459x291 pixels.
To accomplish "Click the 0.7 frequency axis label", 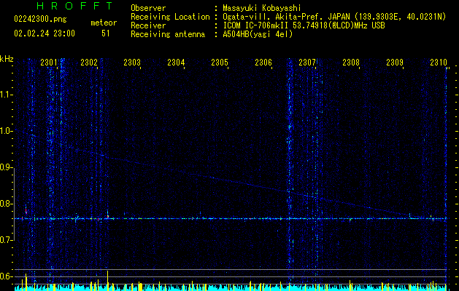I will (x=7, y=240).
